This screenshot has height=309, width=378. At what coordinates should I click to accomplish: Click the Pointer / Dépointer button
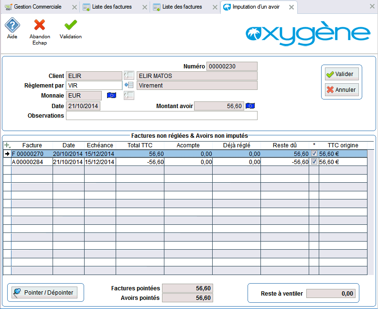point(44,293)
